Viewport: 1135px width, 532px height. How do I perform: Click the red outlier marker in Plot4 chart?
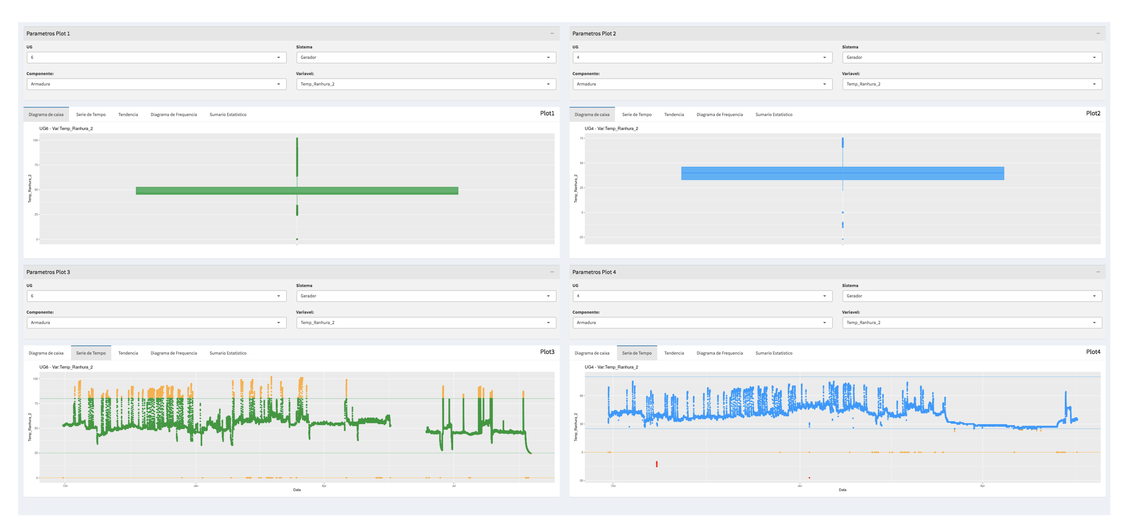tap(656, 464)
